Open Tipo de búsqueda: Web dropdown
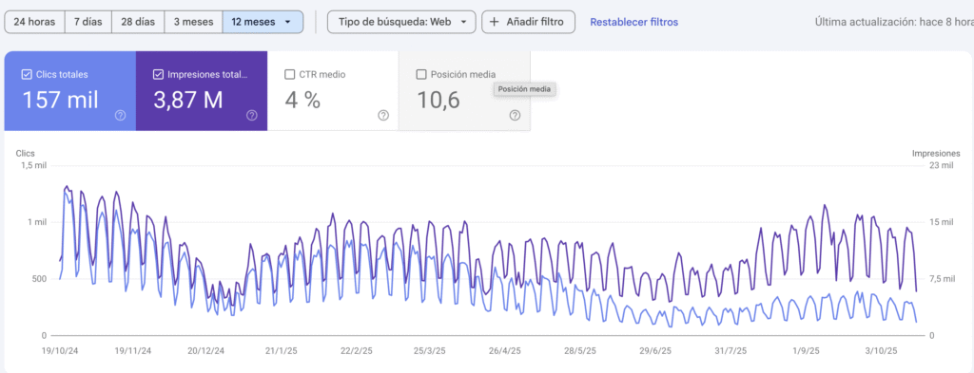Image resolution: width=974 pixels, height=373 pixels. pyautogui.click(x=402, y=22)
